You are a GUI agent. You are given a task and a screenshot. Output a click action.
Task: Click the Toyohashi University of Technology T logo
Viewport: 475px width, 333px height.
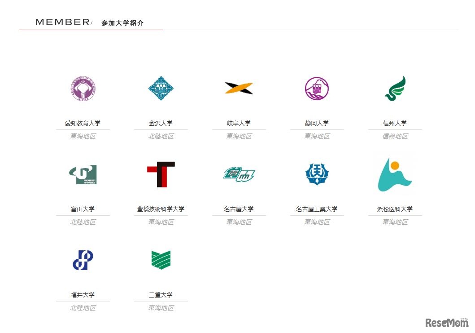(161, 174)
